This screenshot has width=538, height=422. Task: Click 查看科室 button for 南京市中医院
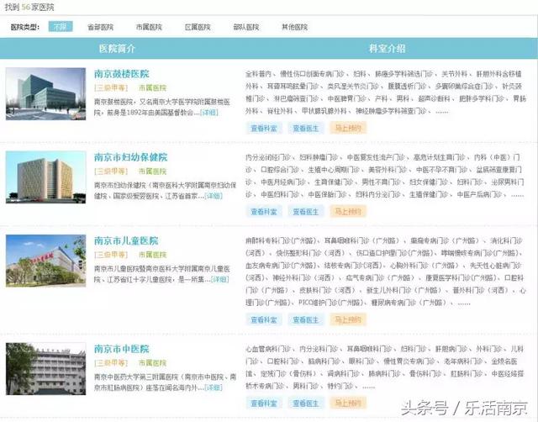coord(264,404)
